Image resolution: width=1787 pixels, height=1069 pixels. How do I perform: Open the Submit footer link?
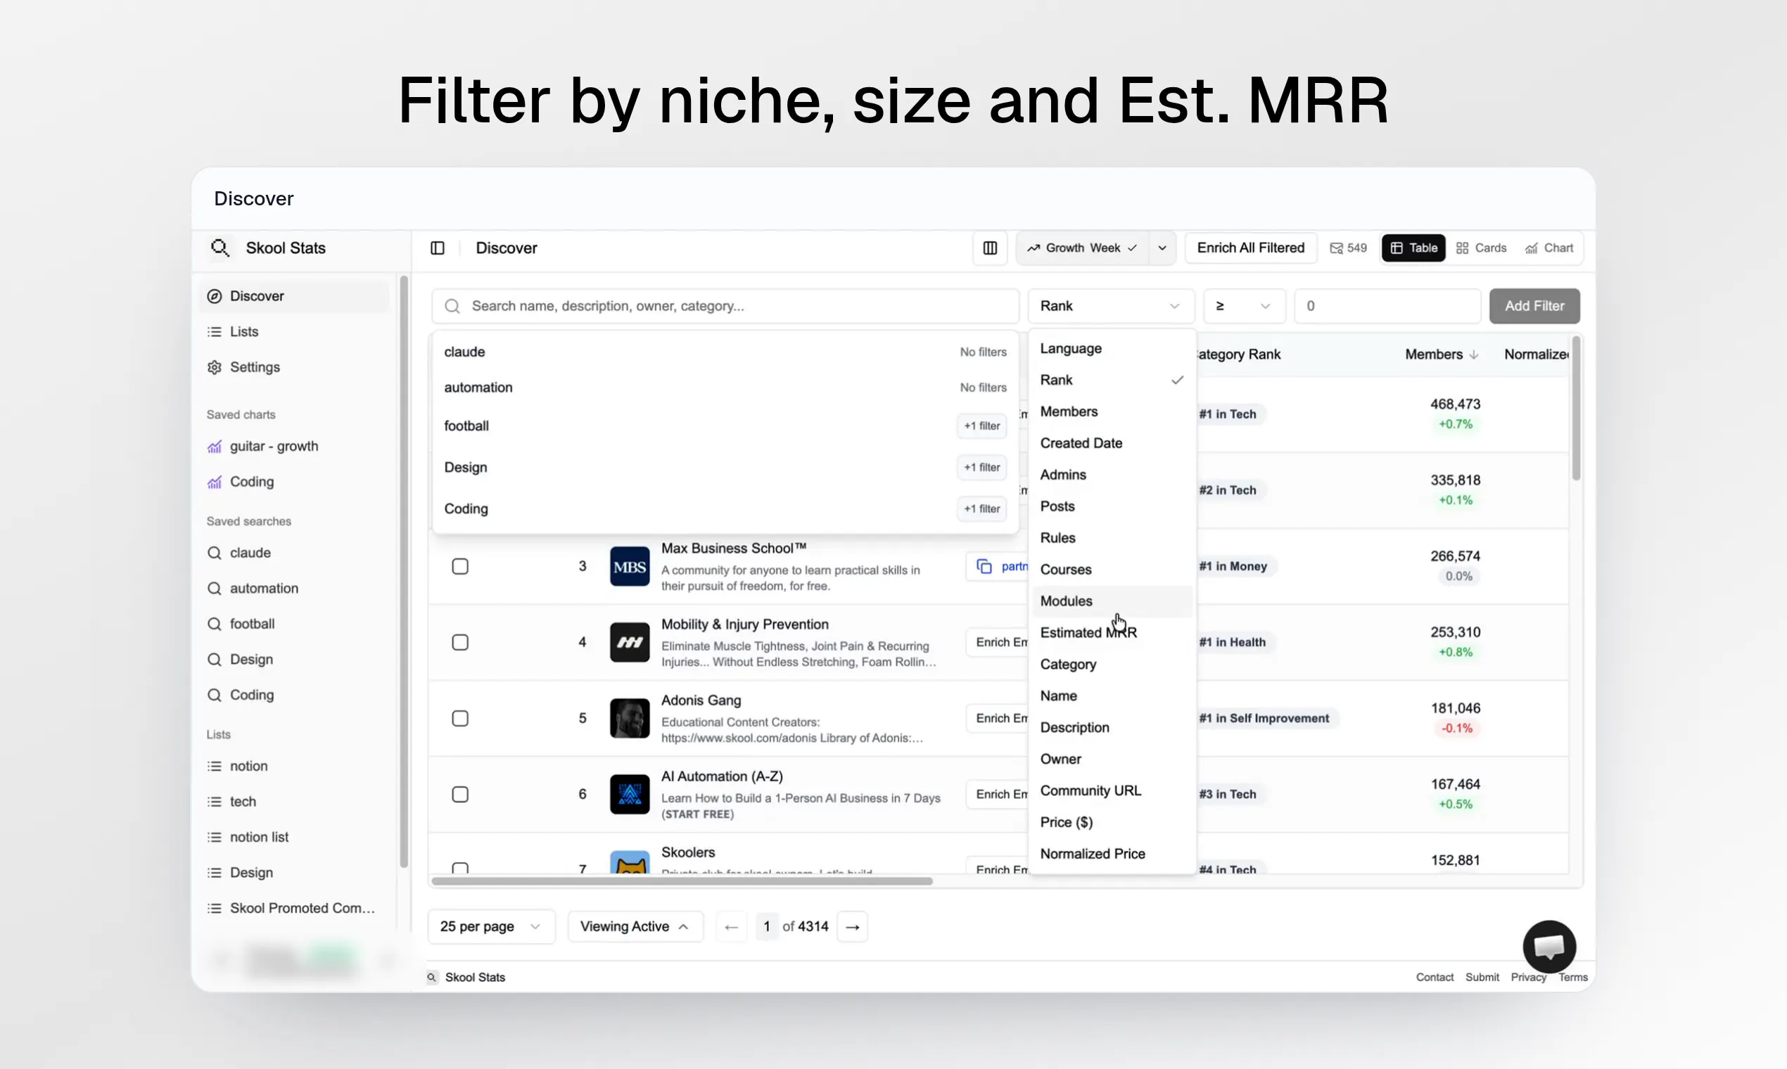(x=1482, y=978)
